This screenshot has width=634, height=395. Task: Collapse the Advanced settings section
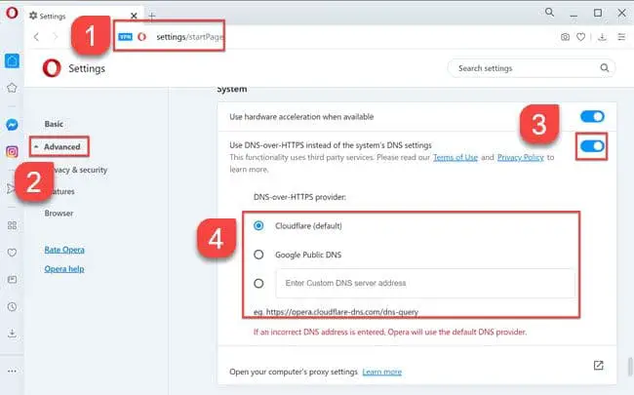coord(59,146)
